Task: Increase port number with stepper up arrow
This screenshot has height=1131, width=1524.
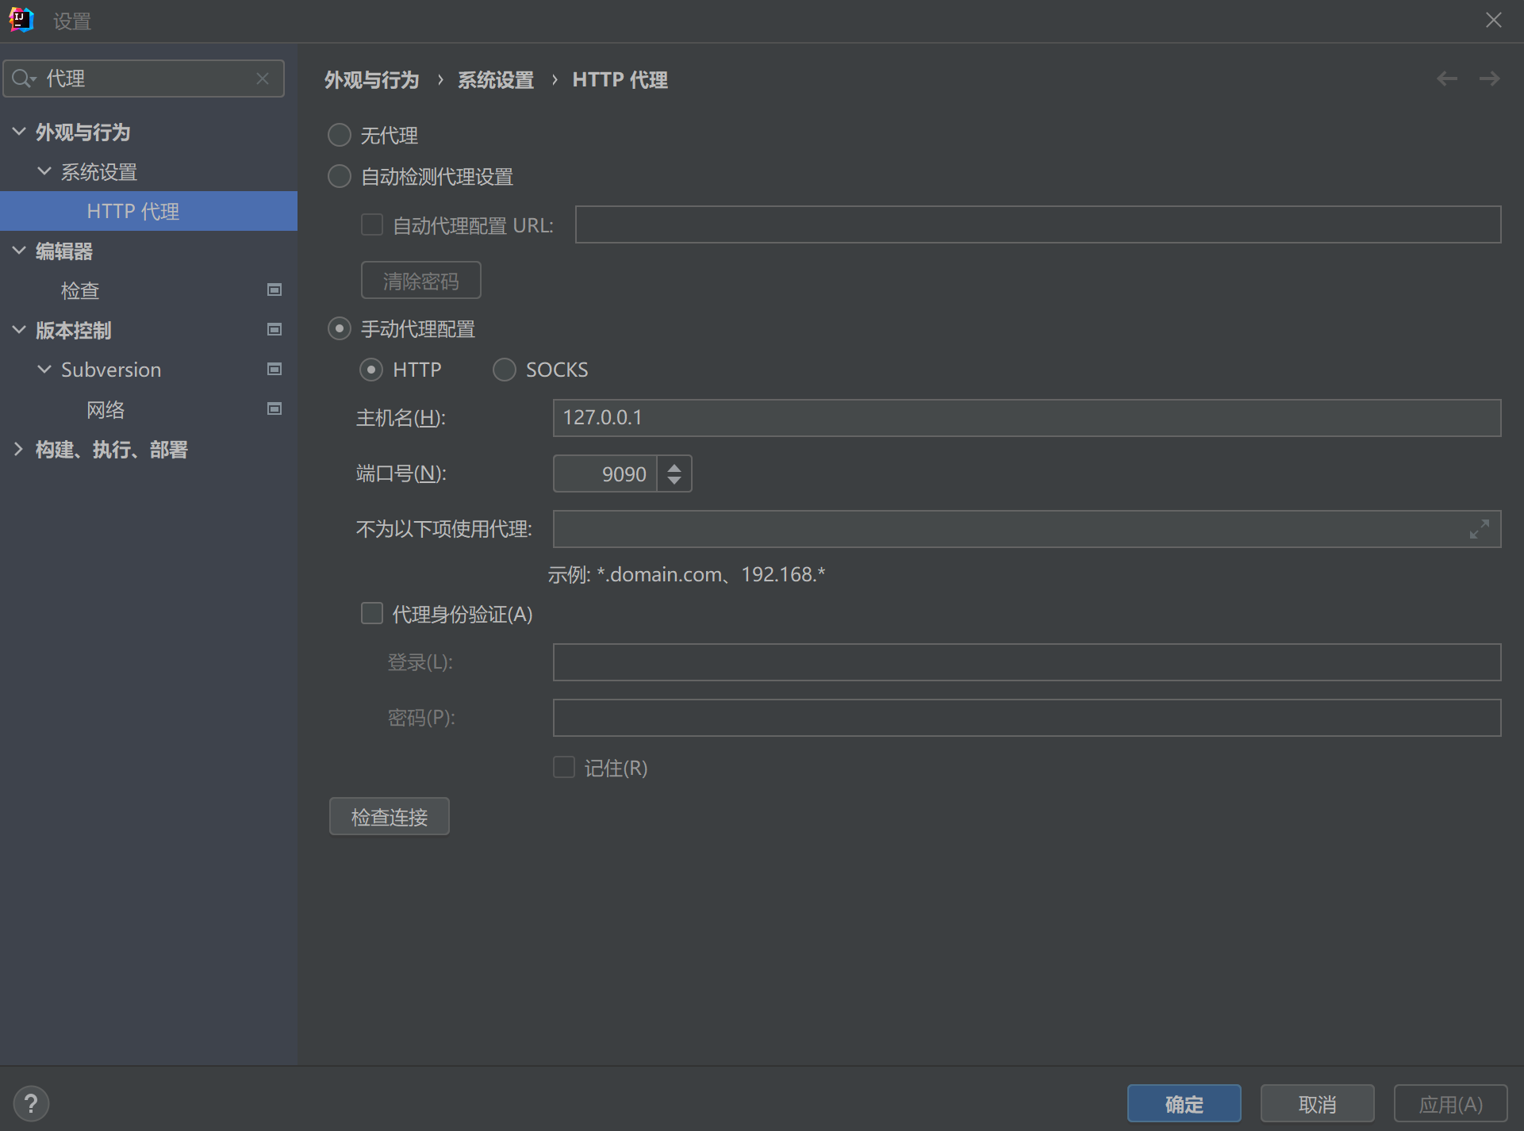Action: (x=674, y=466)
